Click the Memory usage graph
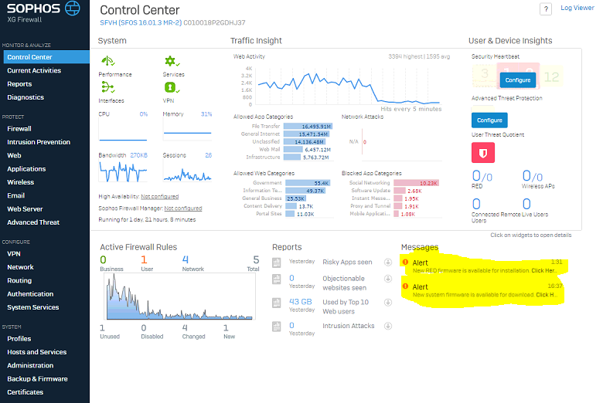 tap(187, 130)
